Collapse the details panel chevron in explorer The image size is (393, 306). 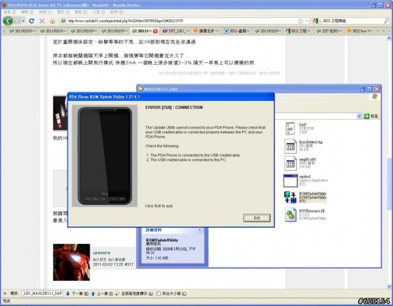coord(200,230)
